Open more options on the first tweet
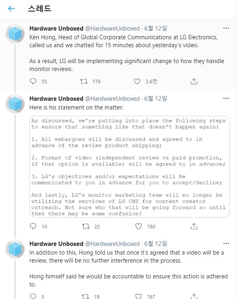The width and height of the screenshot is (245, 299). (x=226, y=28)
